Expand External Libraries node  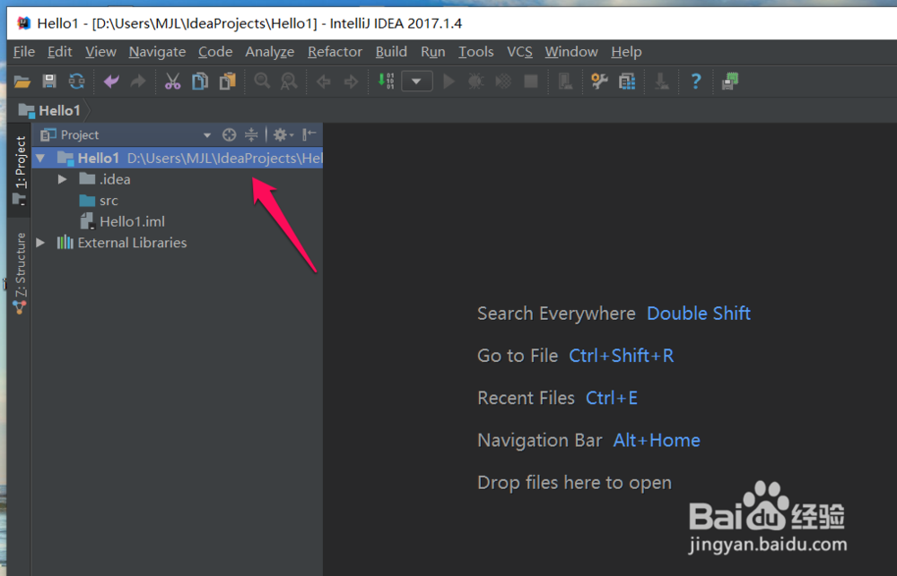click(x=40, y=243)
